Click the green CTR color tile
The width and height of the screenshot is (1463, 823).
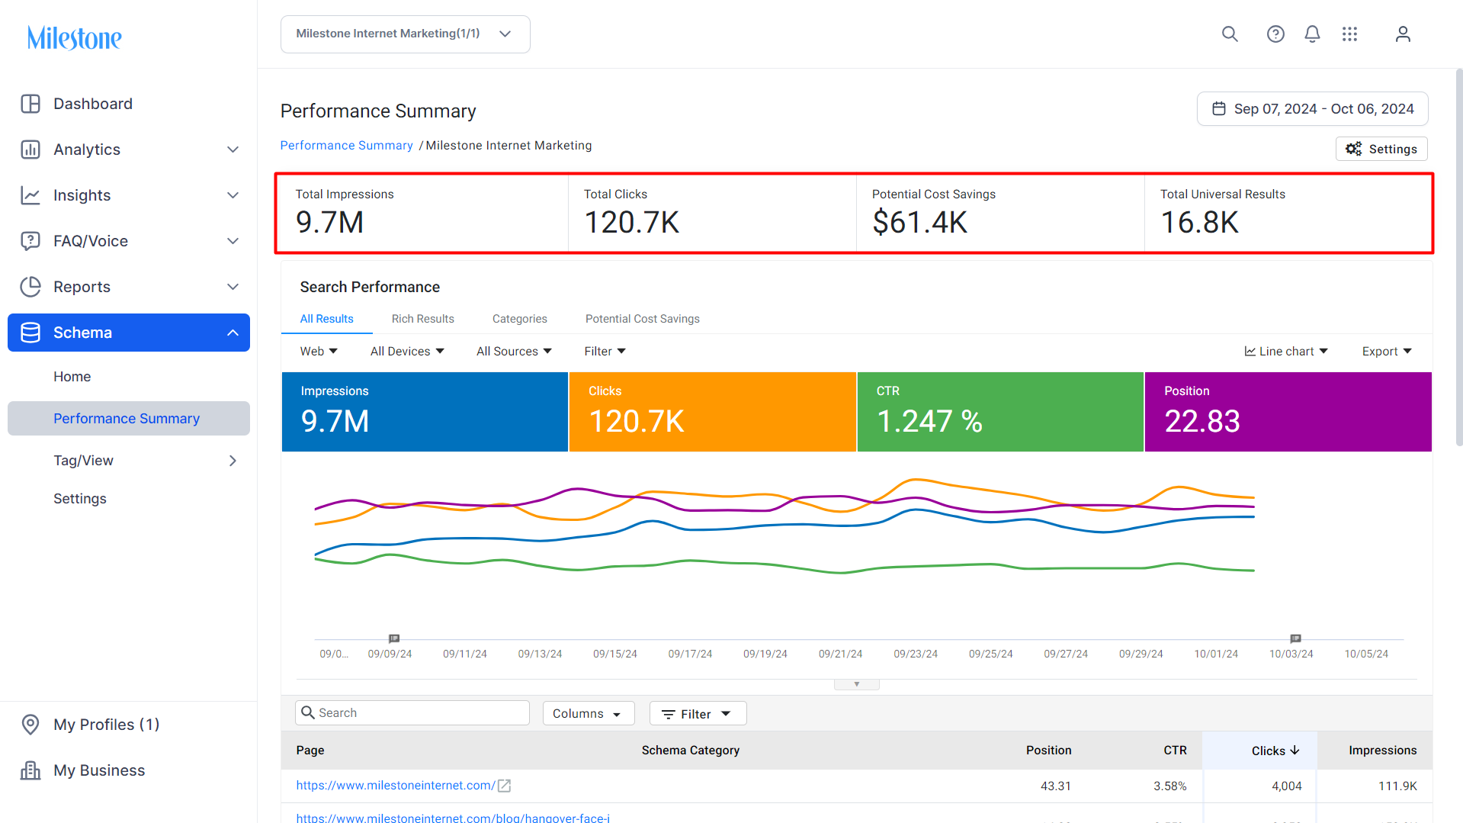[x=1000, y=412]
